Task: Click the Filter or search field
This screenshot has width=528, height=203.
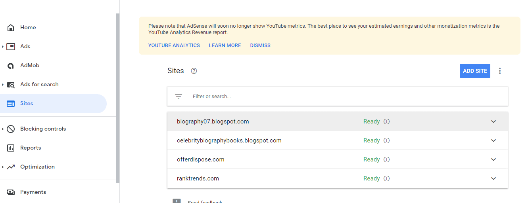Action: (x=338, y=96)
